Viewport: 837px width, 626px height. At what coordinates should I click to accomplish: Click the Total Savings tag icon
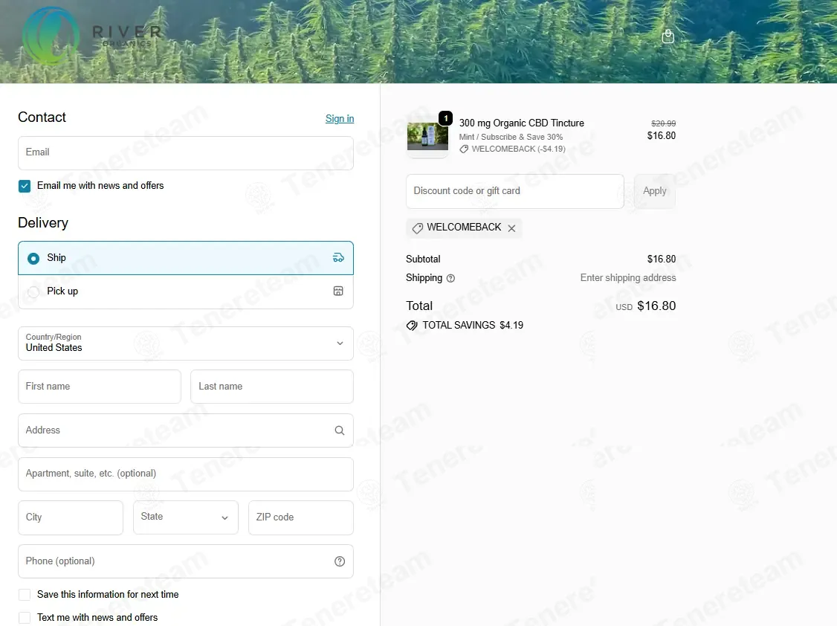pyautogui.click(x=412, y=326)
